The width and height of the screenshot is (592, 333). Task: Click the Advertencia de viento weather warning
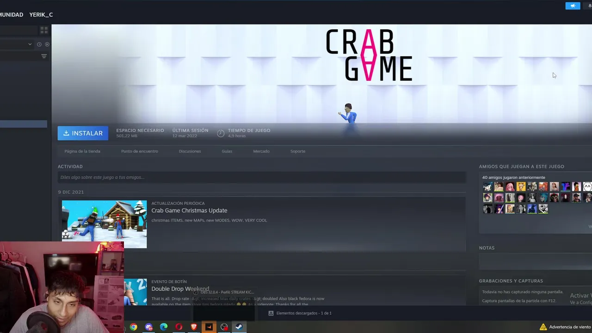pos(565,327)
